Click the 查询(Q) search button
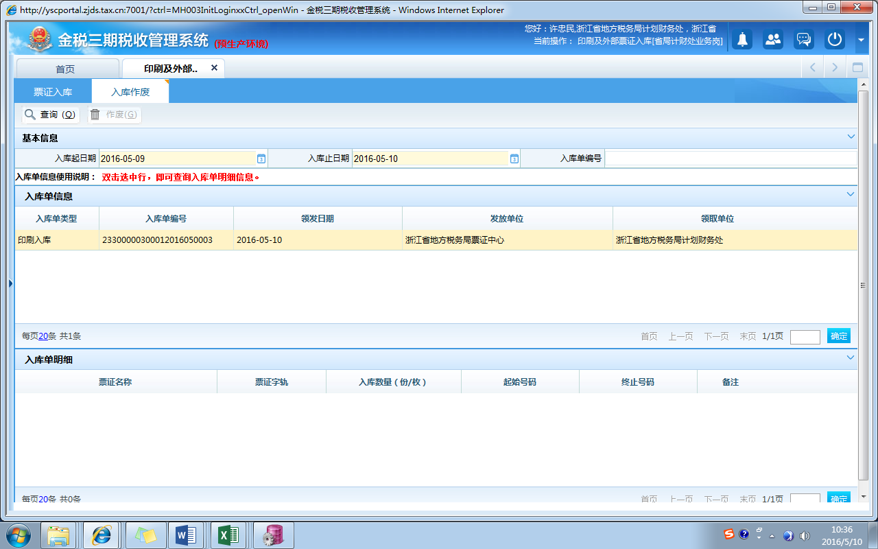878x549 pixels. (51, 115)
